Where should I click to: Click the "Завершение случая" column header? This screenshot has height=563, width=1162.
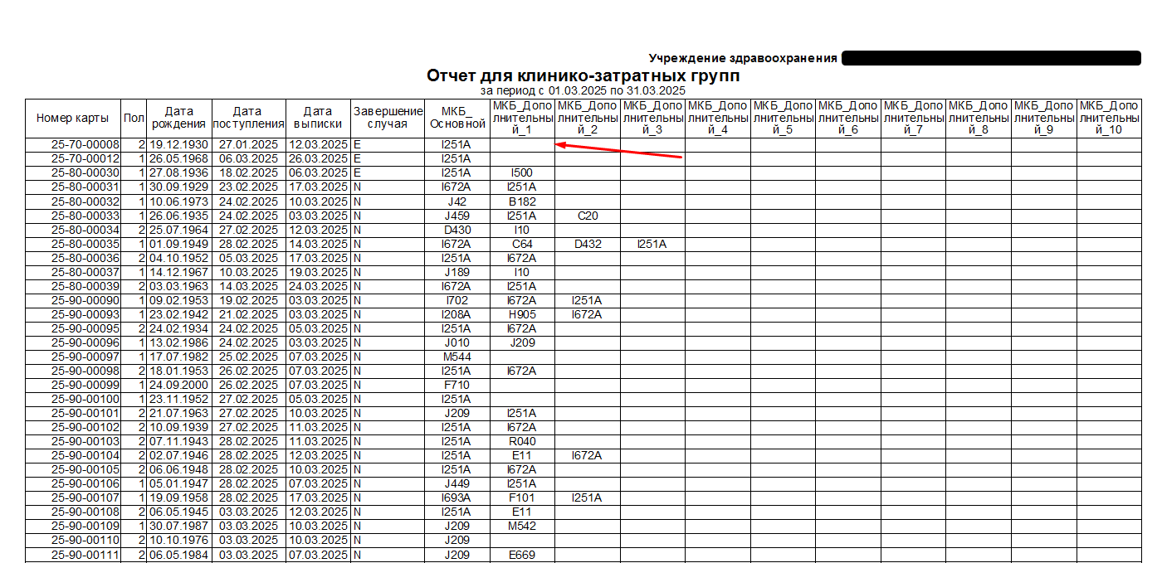click(387, 118)
